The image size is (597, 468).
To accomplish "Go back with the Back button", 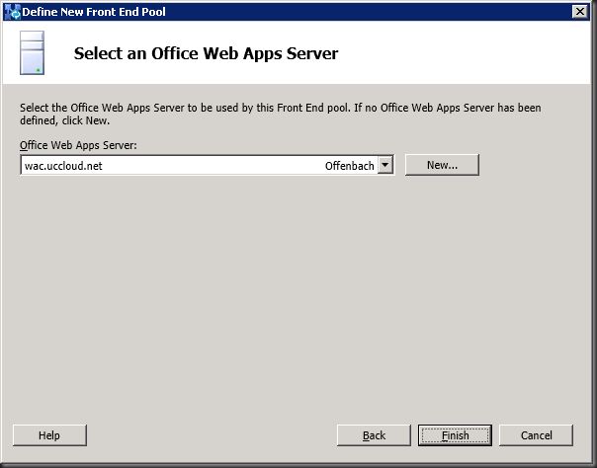I will pos(374,435).
